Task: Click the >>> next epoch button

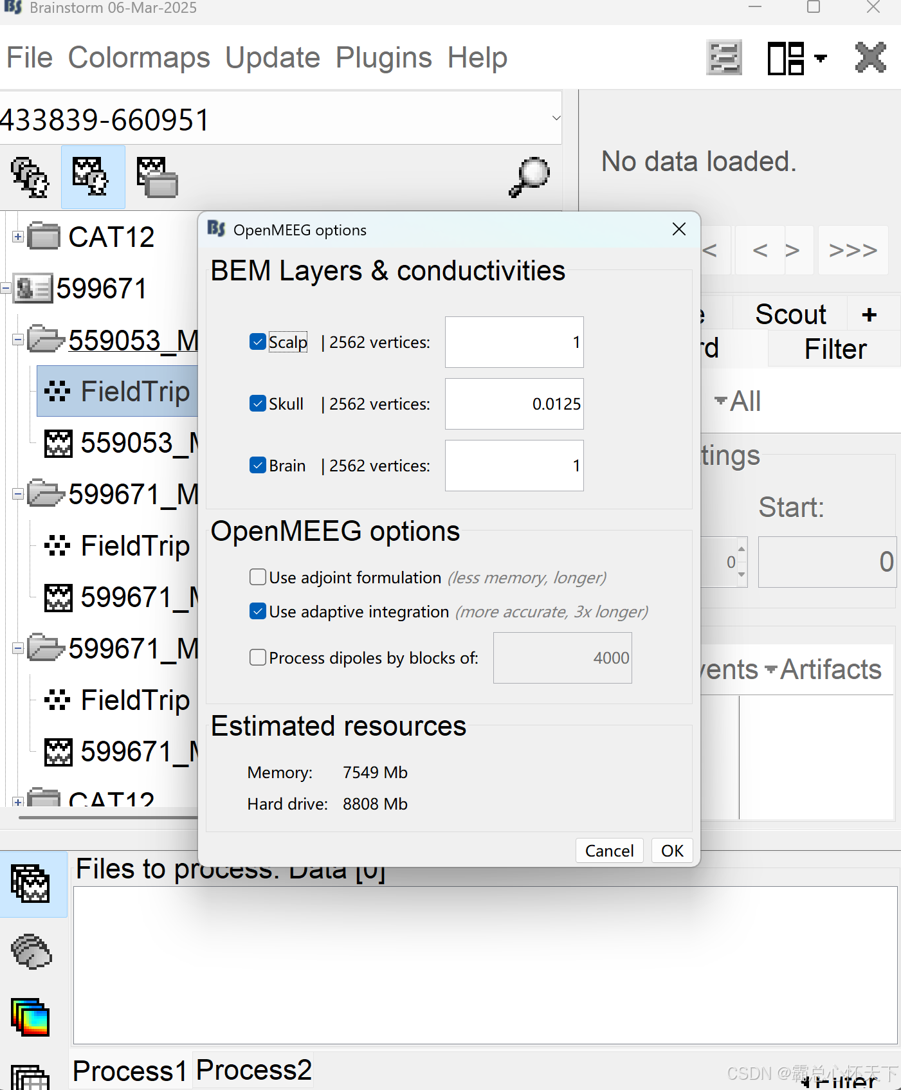Action: coord(853,250)
